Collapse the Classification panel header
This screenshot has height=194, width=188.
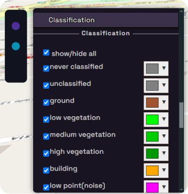pyautogui.click(x=106, y=20)
